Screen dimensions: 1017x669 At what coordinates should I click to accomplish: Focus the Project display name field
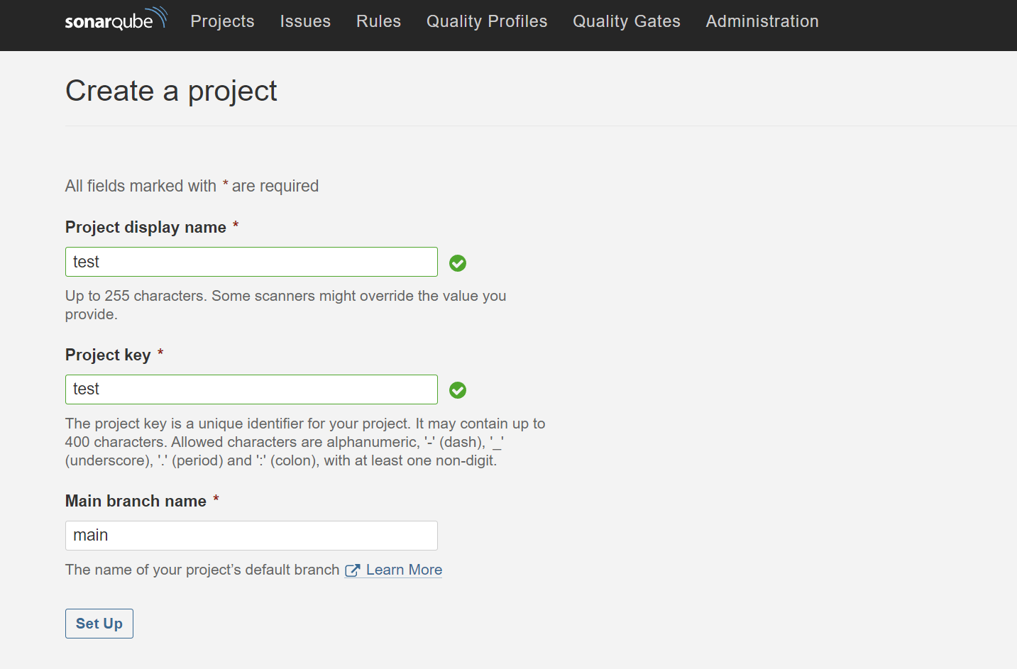tap(251, 262)
